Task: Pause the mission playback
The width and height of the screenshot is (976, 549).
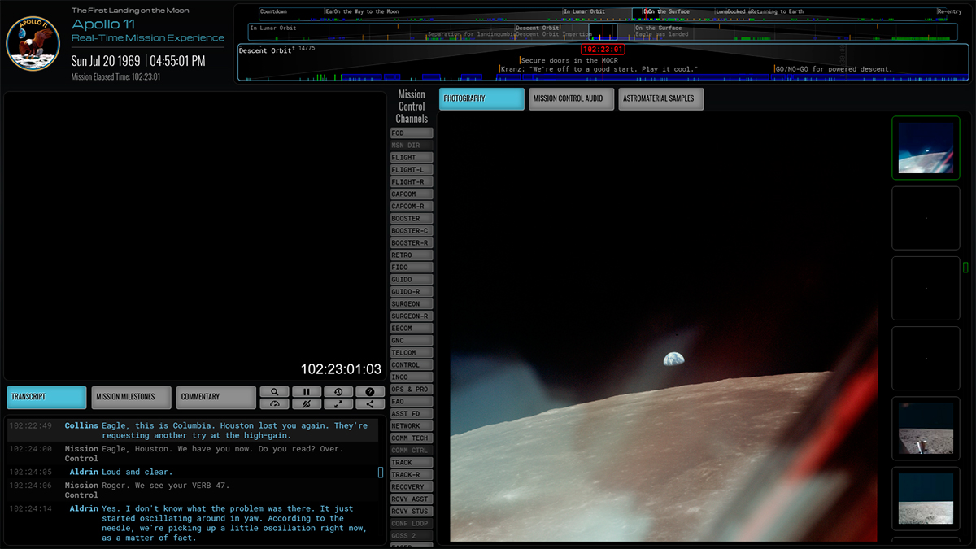Action: point(307,392)
